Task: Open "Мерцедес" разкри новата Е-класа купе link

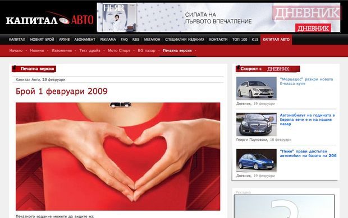Action: click(306, 82)
